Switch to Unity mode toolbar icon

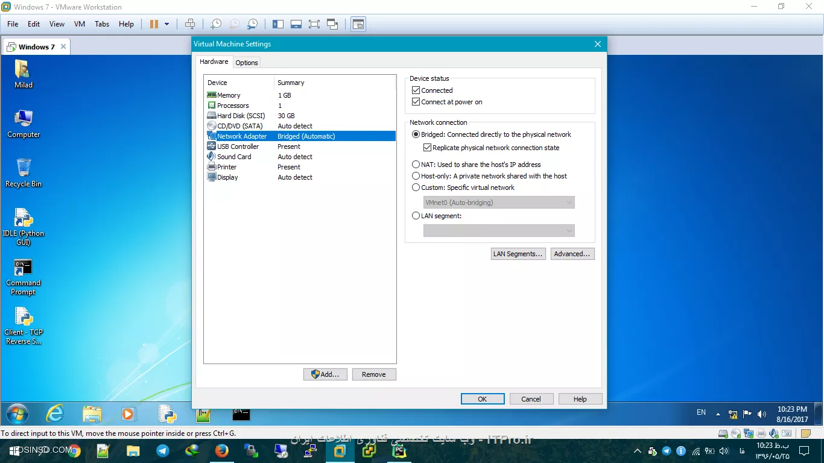pos(332,24)
